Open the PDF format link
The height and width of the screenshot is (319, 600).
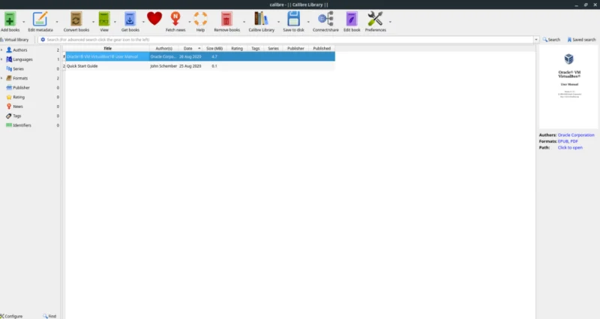574,141
